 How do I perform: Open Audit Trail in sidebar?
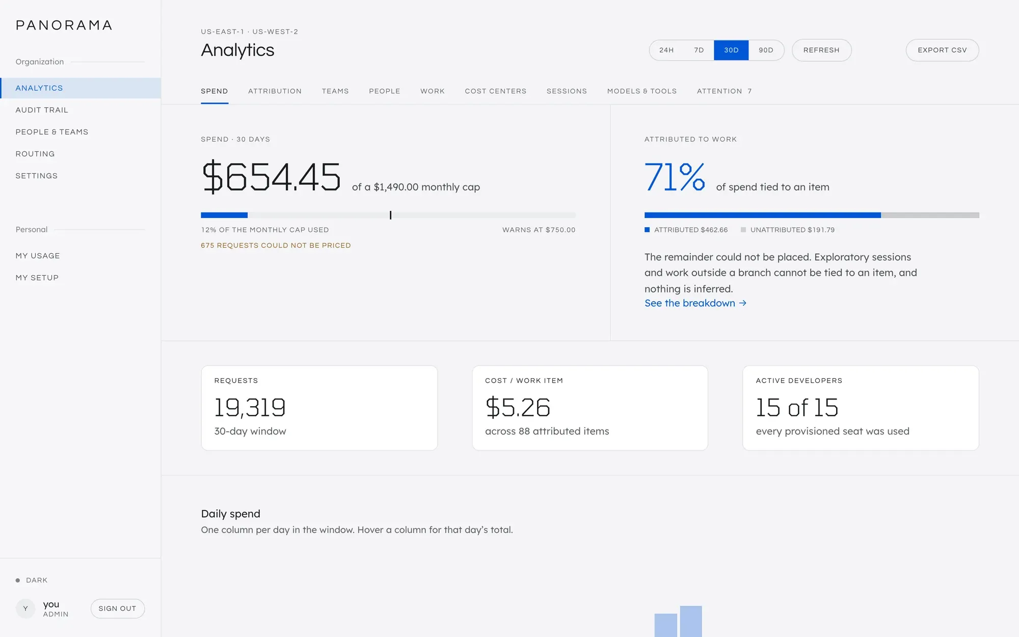click(x=81, y=110)
